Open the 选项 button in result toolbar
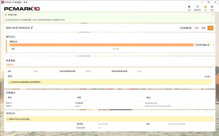Viewport: 219px width, 136px height. click(203, 28)
